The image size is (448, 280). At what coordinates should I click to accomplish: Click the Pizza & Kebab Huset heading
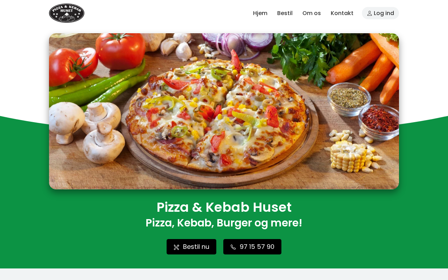pos(224,207)
